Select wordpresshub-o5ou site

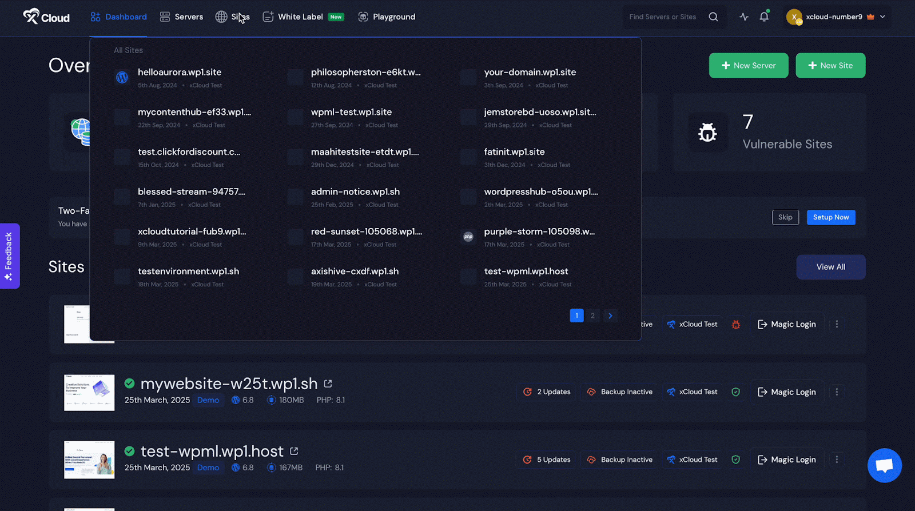pos(541,191)
